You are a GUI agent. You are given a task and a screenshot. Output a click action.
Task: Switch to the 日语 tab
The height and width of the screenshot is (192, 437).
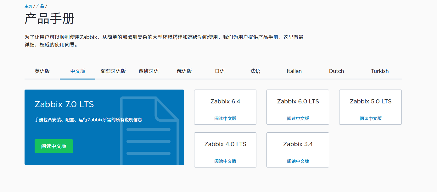tap(220, 71)
